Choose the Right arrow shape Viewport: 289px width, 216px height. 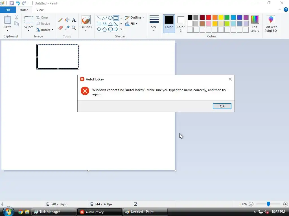pyautogui.click(x=116, y=29)
